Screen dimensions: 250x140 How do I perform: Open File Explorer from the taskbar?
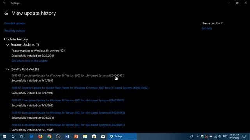point(85,136)
